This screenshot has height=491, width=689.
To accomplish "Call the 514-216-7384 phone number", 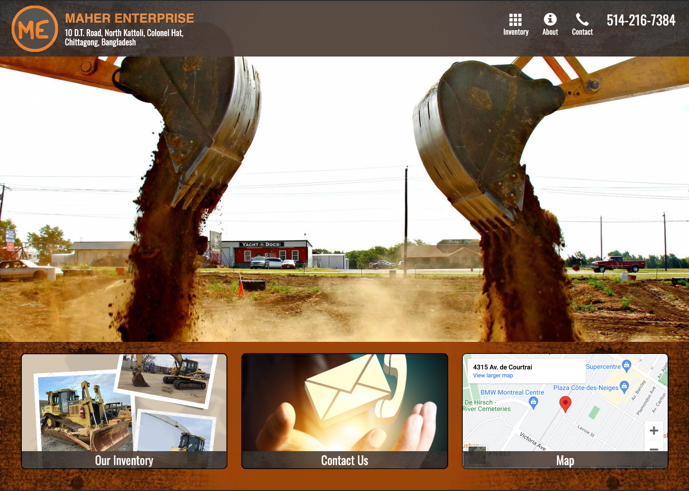I will pos(641,20).
